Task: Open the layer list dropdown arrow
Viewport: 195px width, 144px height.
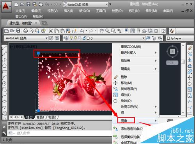Action: click(x=143, y=38)
